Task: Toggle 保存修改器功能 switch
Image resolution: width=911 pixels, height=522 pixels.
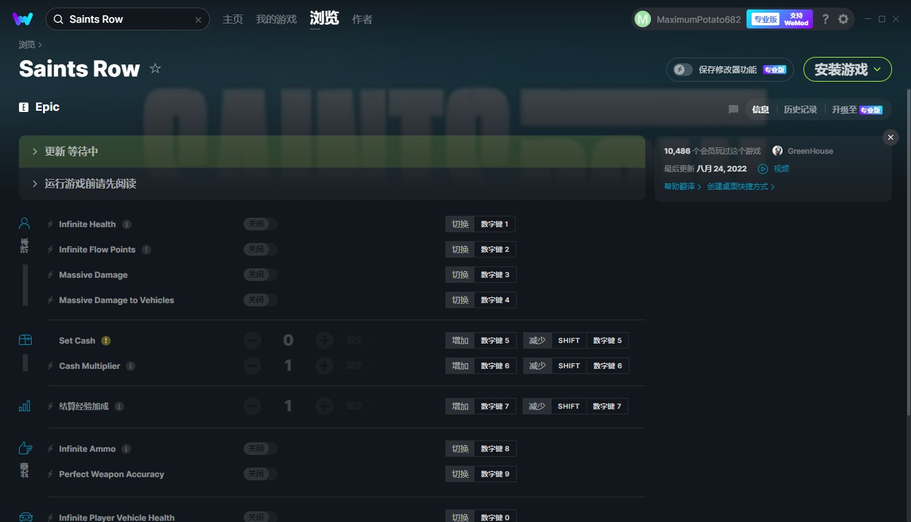Action: (x=683, y=70)
